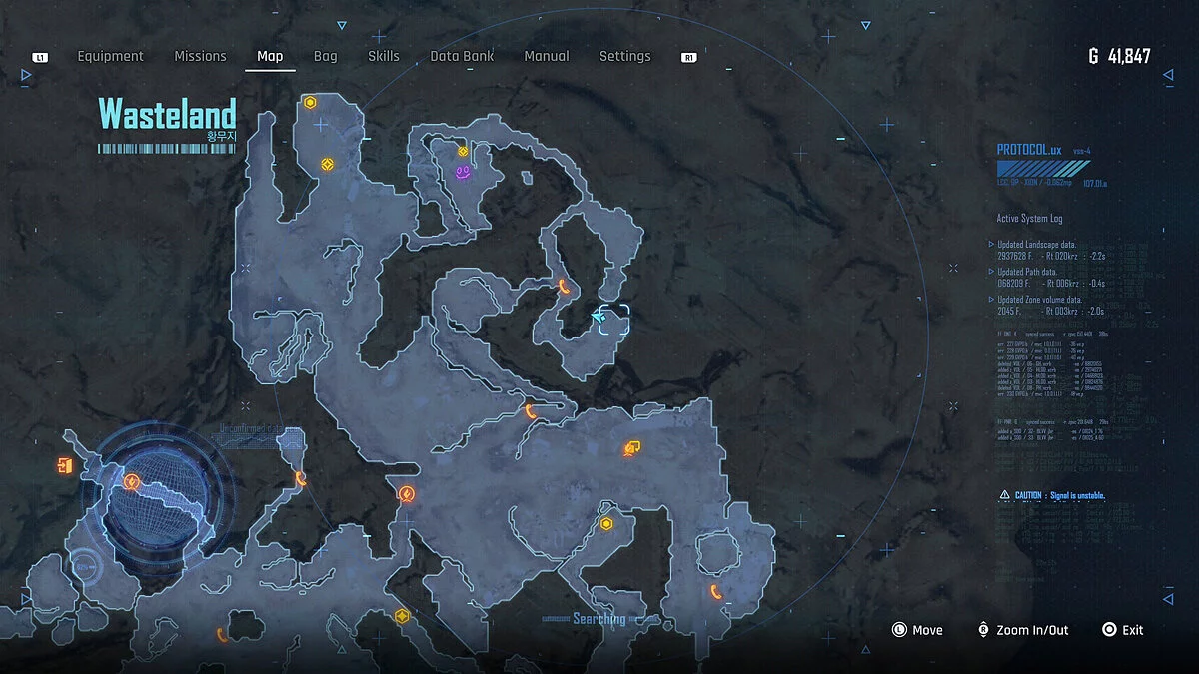1199x674 pixels.
Task: Select the purple smiley face map marker
Action: pos(463,173)
